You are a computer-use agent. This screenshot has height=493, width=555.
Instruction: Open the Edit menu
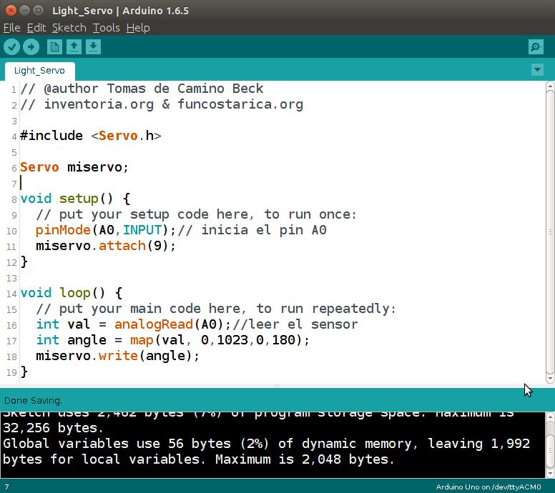tap(36, 28)
